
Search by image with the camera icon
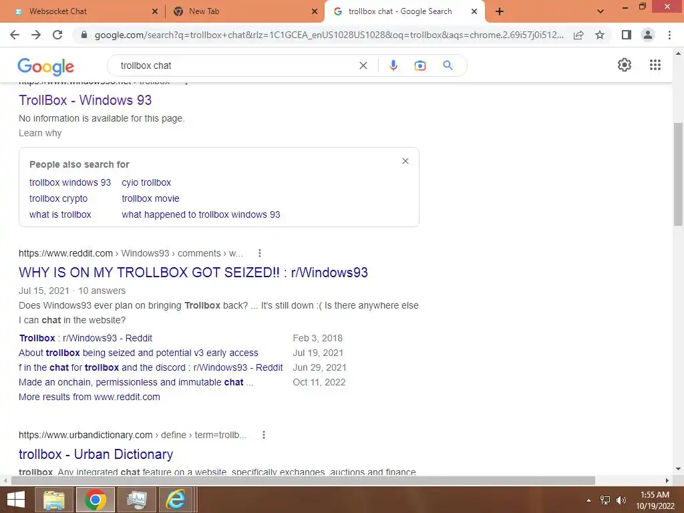419,65
